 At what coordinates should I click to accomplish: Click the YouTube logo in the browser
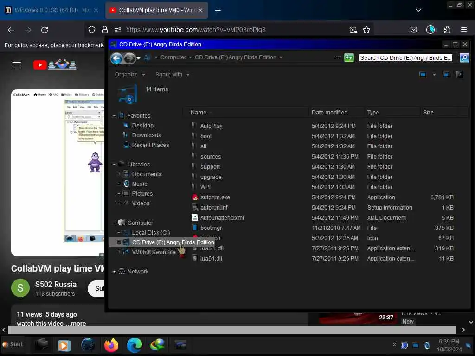tap(55, 64)
